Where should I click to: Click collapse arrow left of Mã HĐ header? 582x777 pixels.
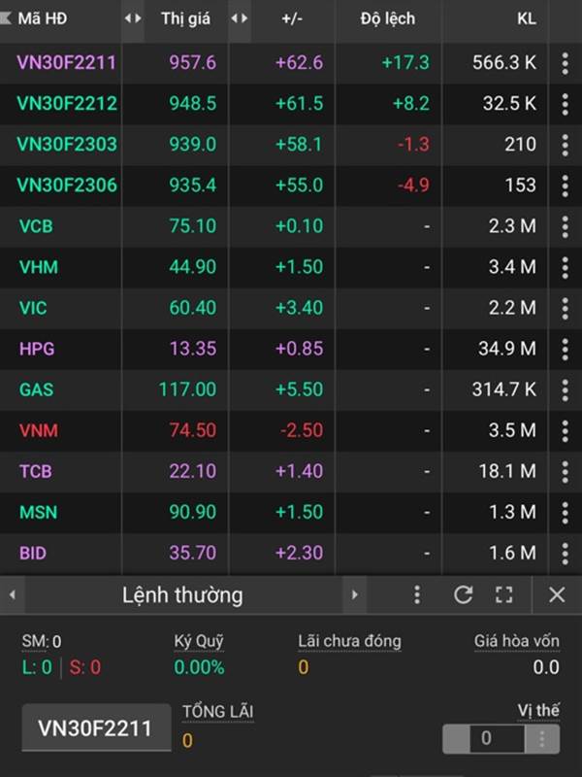coord(6,18)
